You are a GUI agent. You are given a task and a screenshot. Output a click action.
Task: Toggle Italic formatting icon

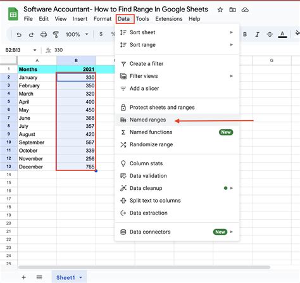pos(257,34)
